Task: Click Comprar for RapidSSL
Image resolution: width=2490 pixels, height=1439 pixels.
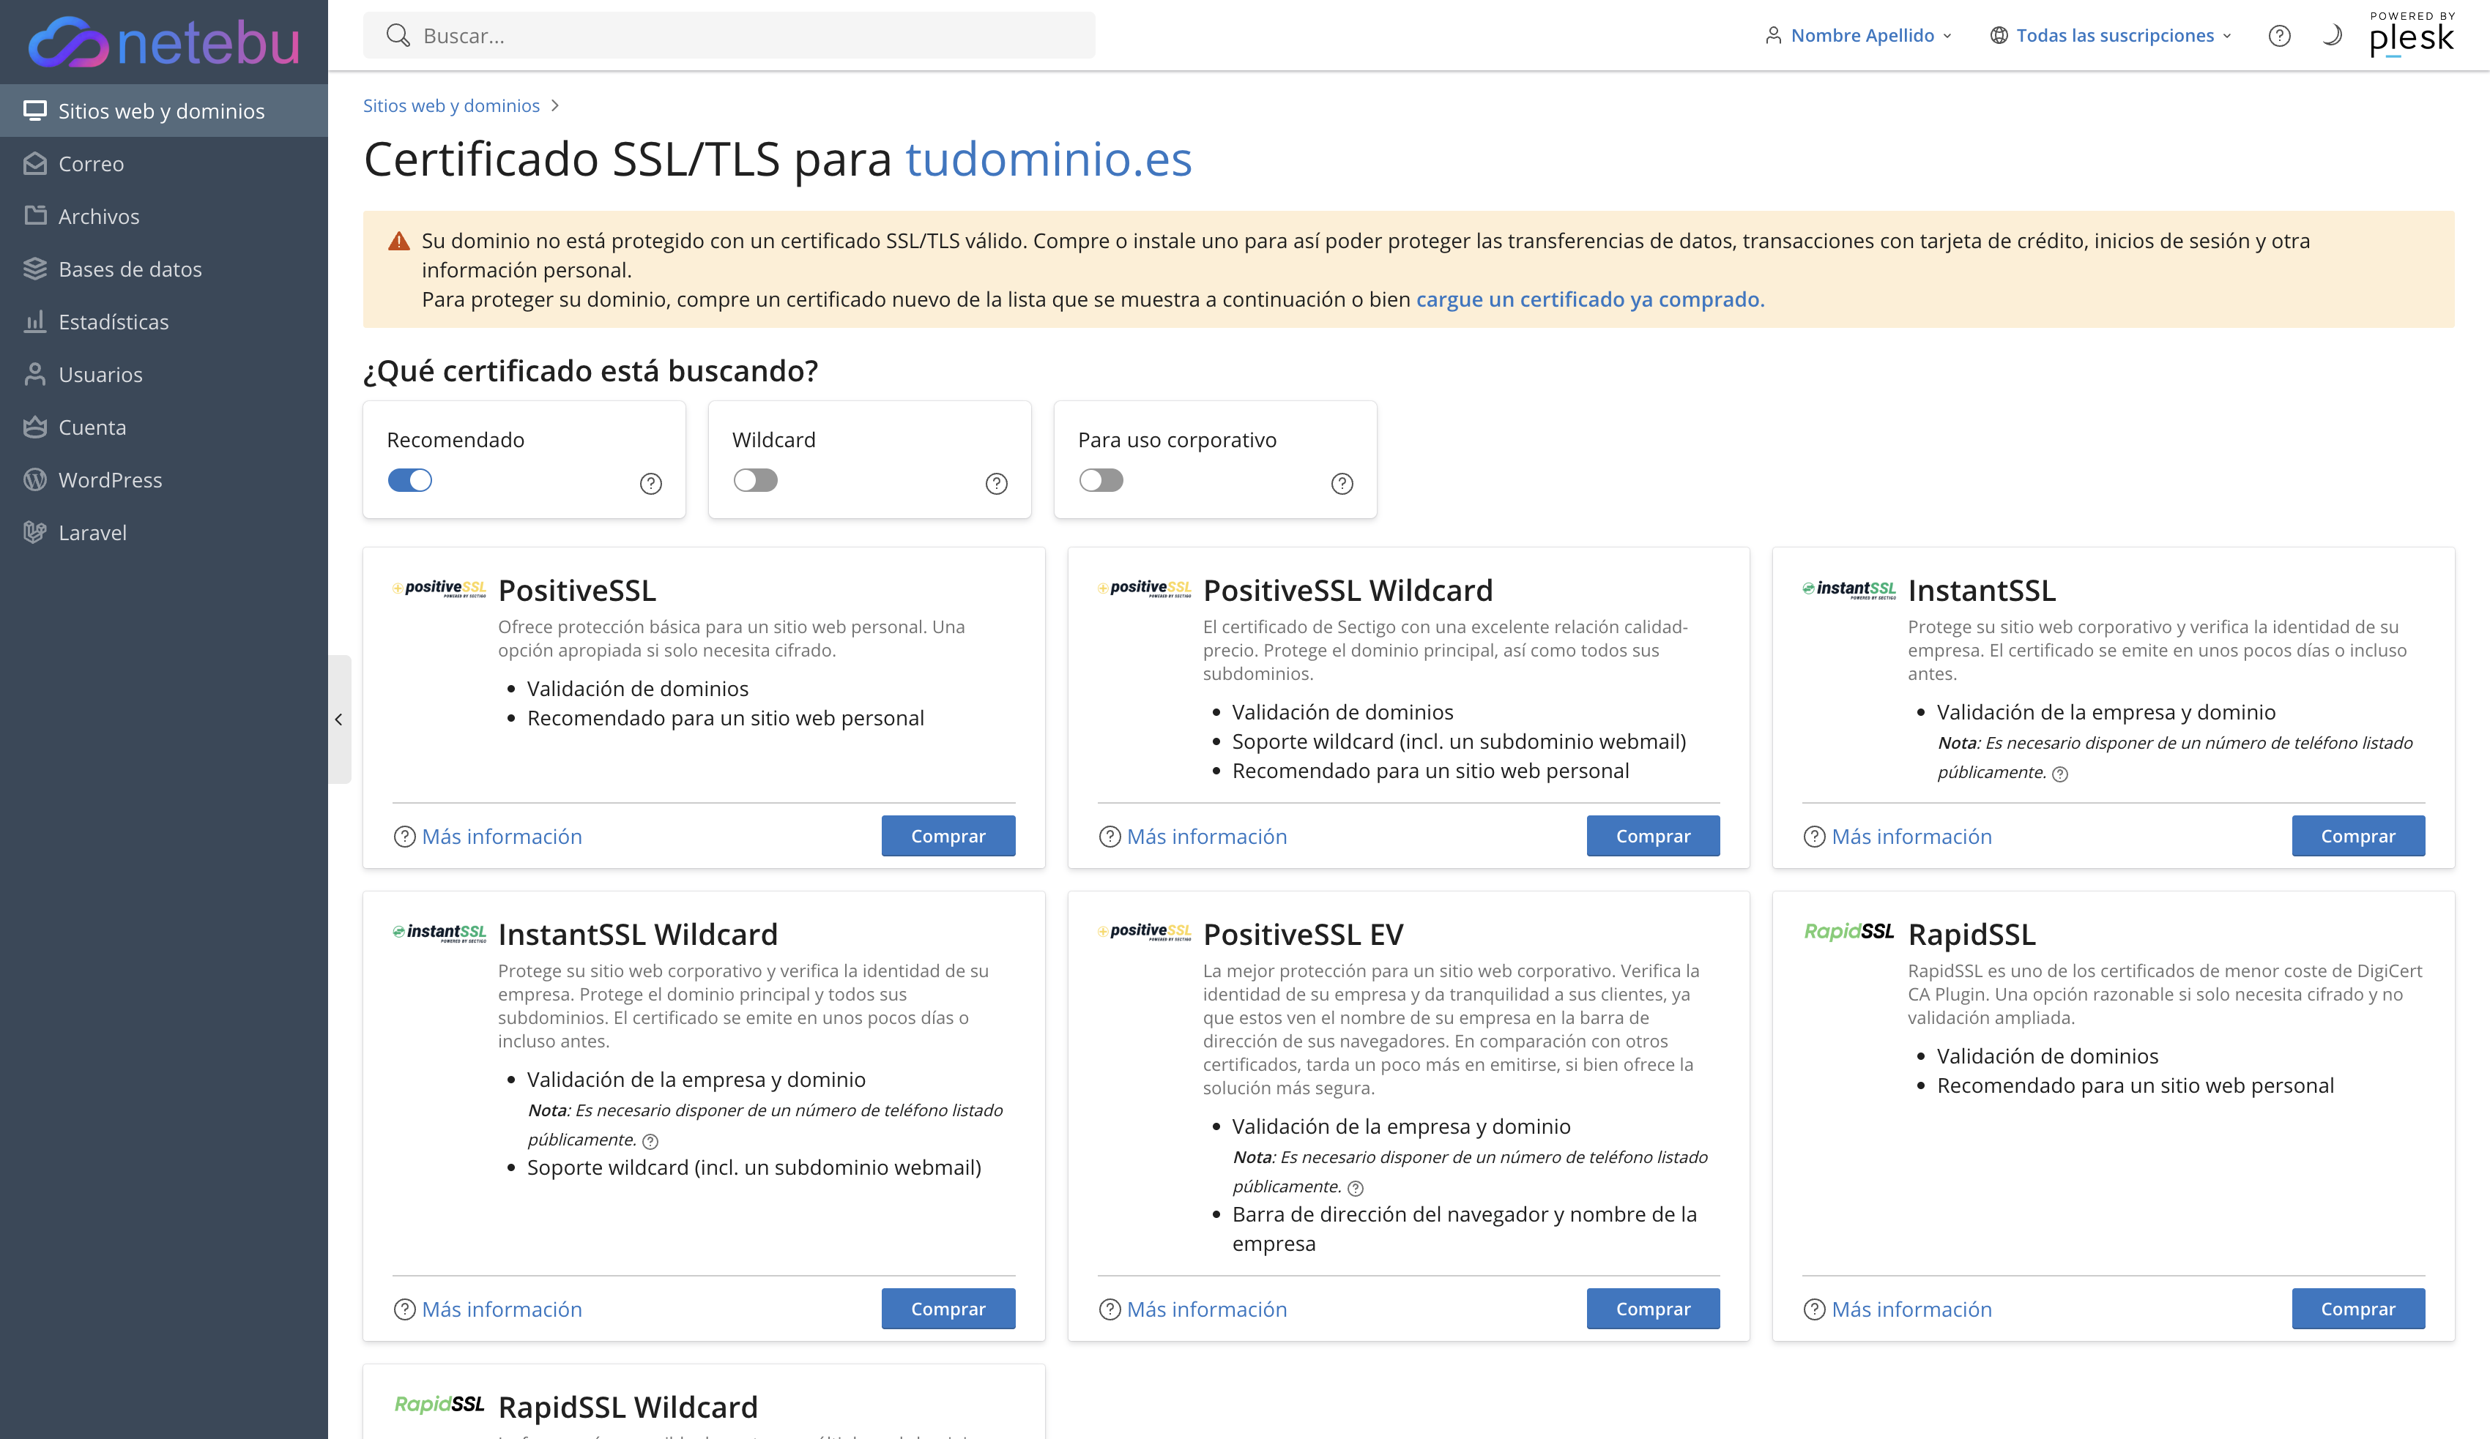Action: coord(2357,1309)
